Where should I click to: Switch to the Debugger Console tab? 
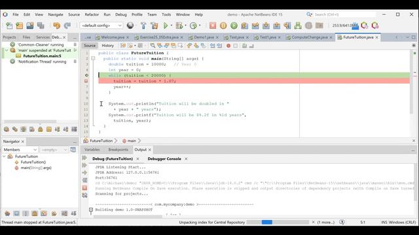pyautogui.click(x=164, y=159)
